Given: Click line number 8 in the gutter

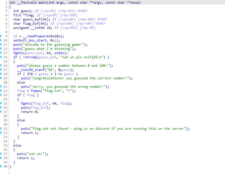Looking at the screenshot, I should coord(6,32).
